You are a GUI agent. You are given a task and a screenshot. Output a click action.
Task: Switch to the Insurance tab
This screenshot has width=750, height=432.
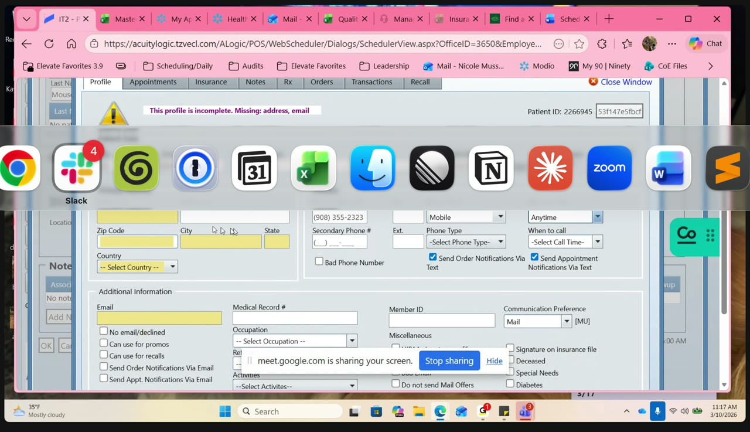(x=211, y=82)
